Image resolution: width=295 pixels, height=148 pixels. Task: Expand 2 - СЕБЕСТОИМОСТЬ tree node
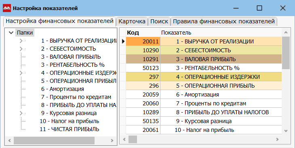pos(21,49)
